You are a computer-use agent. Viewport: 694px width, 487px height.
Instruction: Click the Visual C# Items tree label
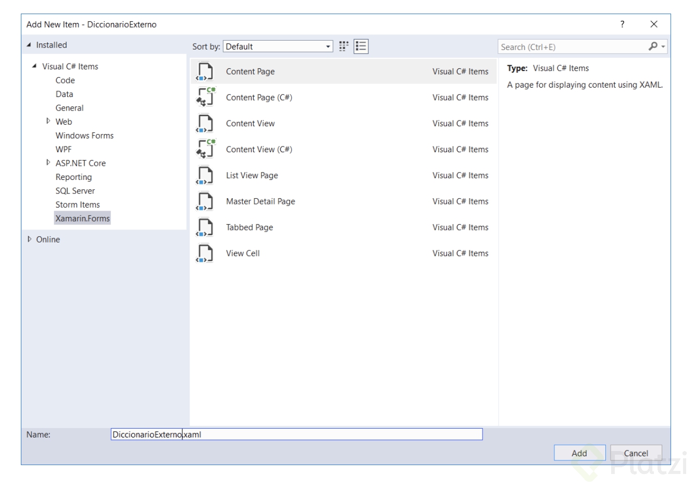[70, 66]
